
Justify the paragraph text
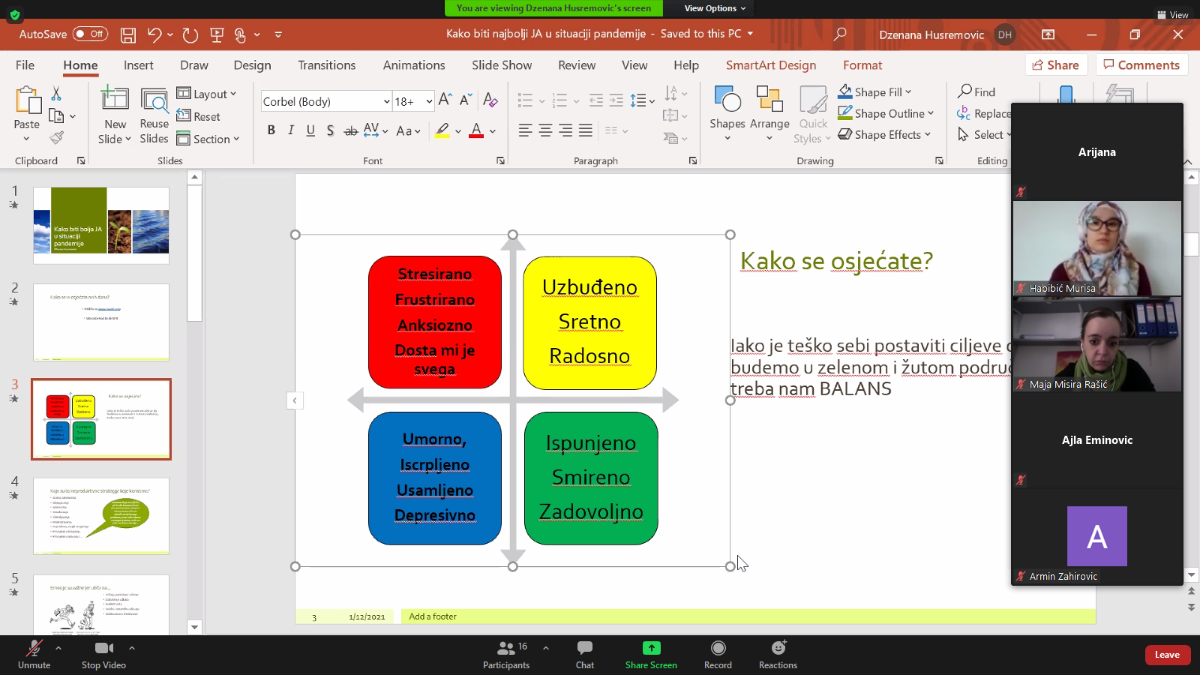tap(586, 130)
